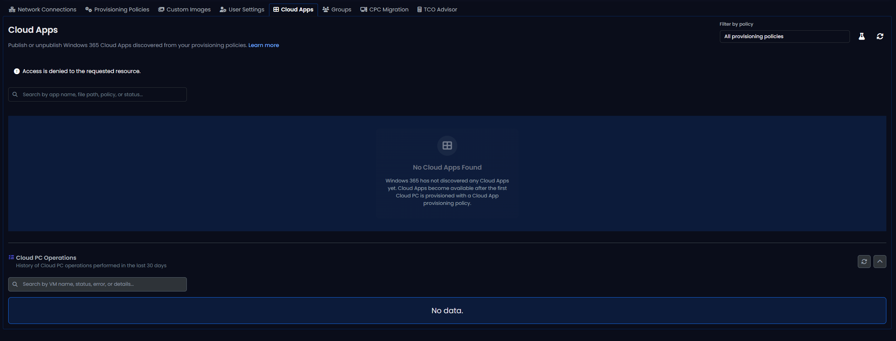This screenshot has height=341, width=896.
Task: Click the Network Connections tab icon
Action: pyautogui.click(x=12, y=10)
